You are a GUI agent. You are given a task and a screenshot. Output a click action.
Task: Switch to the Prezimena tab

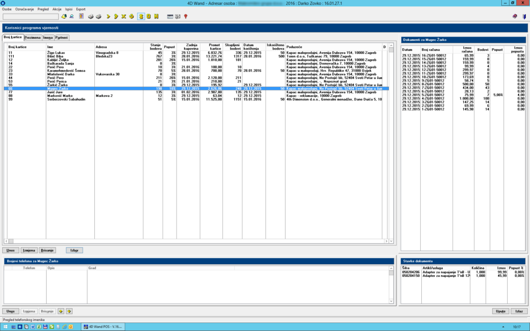point(32,38)
